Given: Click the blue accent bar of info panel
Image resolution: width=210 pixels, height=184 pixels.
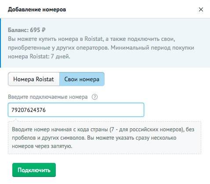Looking at the screenshot, I should click(0, 43).
